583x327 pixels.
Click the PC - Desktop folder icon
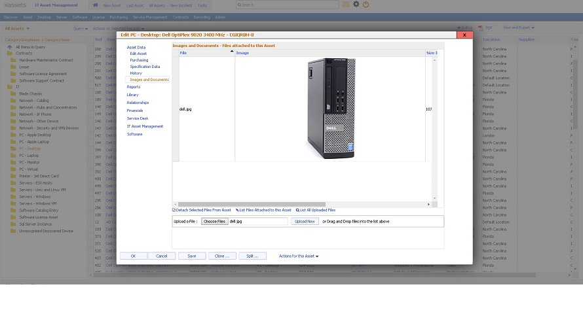point(13,148)
